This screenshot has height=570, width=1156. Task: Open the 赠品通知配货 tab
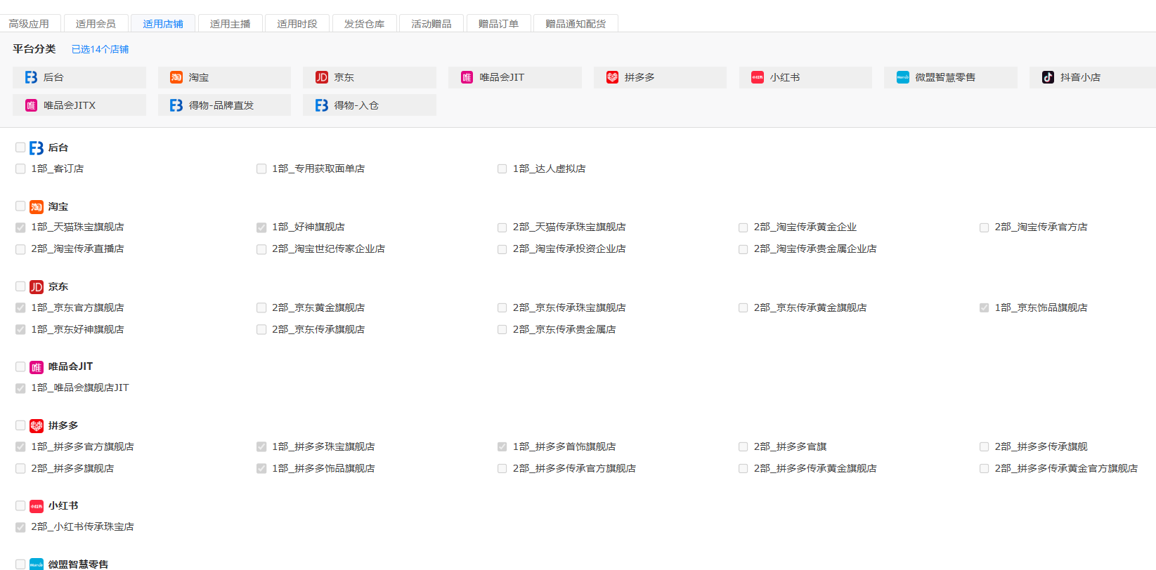[x=575, y=23]
